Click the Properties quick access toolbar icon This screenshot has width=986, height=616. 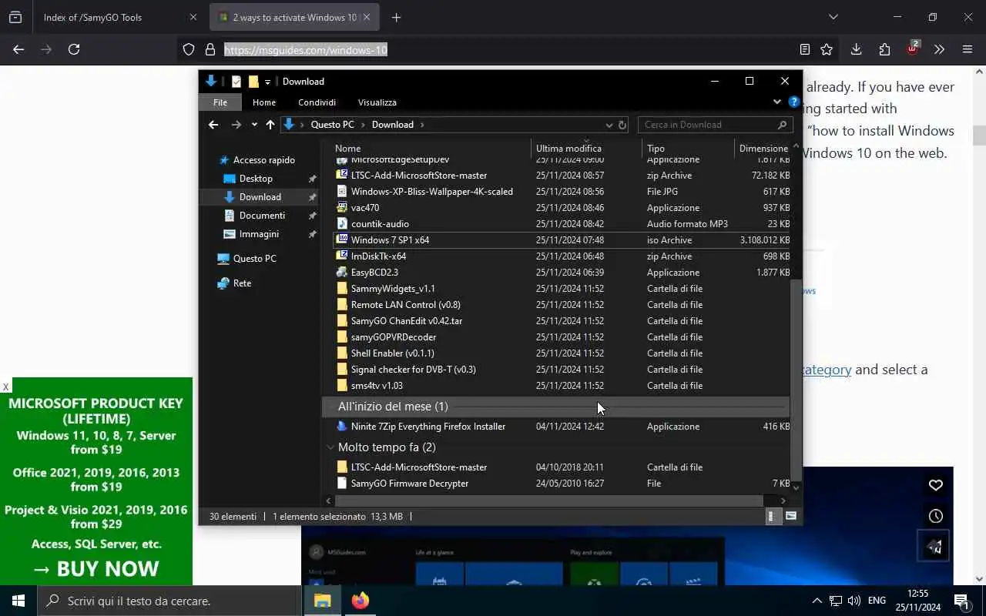[x=236, y=82]
